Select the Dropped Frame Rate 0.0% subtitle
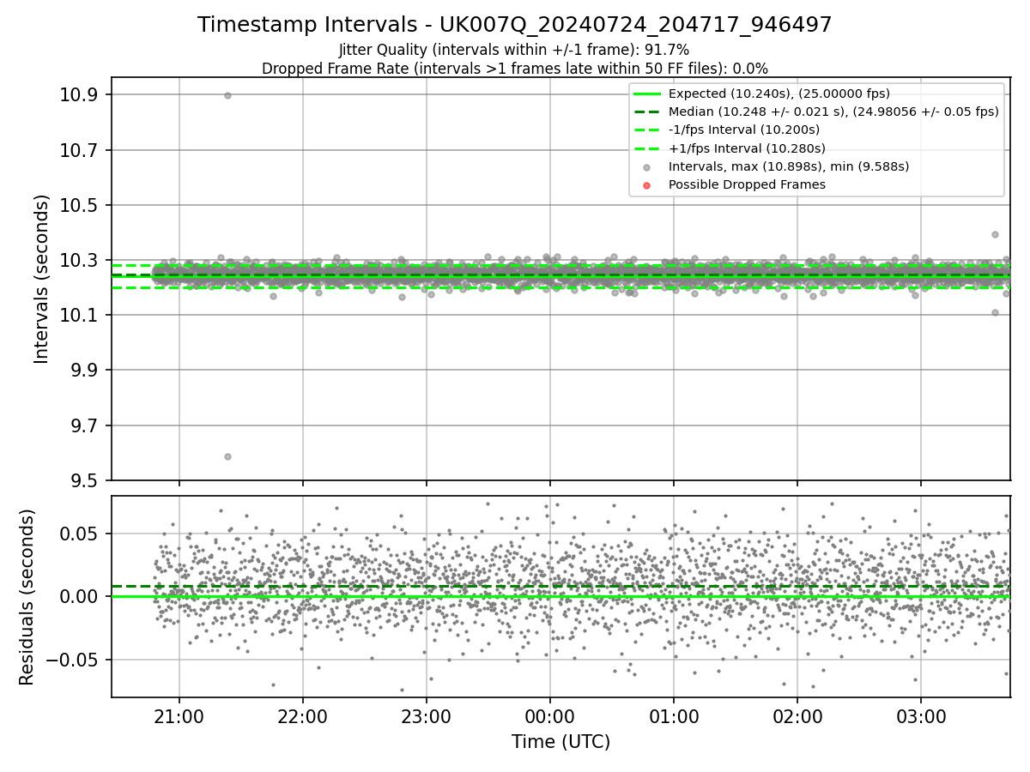 pyautogui.click(x=515, y=68)
